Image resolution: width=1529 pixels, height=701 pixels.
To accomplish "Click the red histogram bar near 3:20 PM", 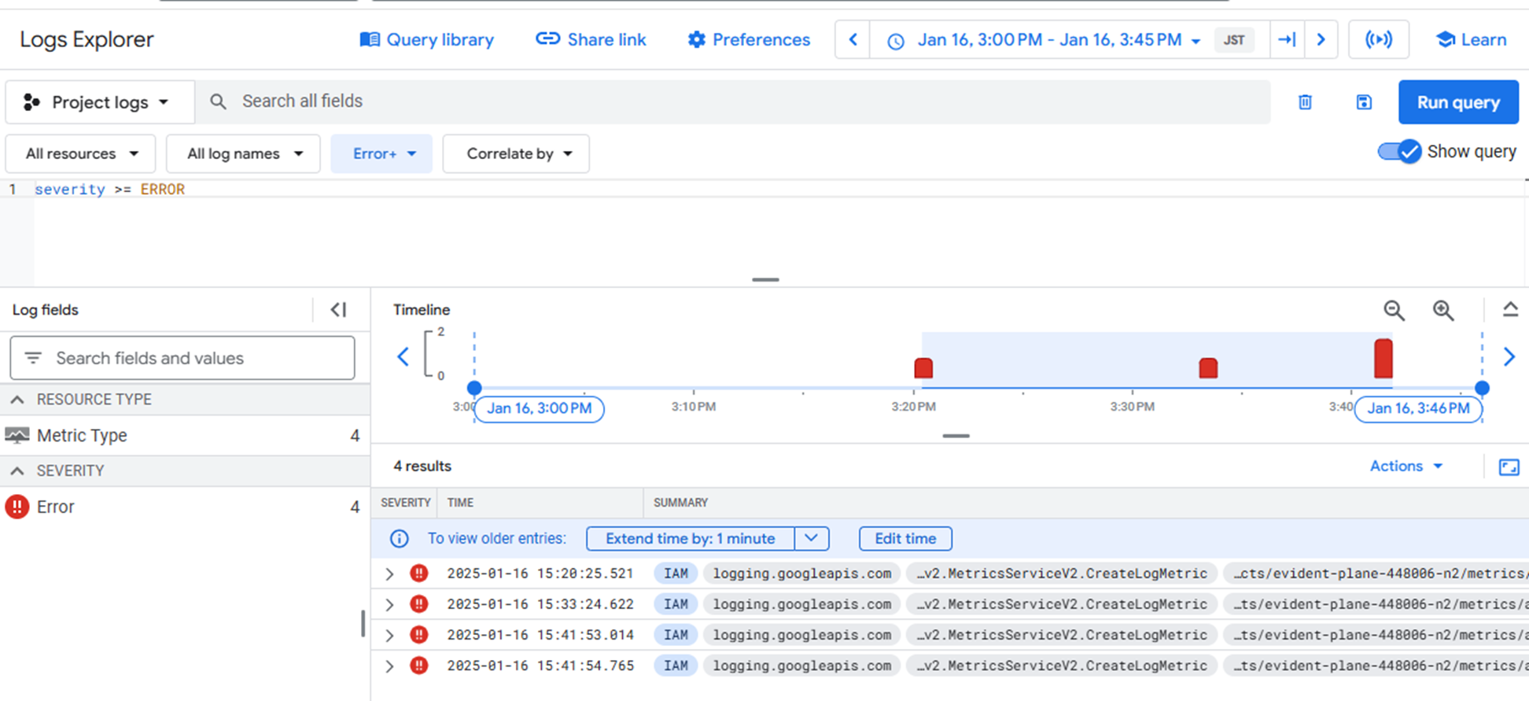I will (923, 367).
